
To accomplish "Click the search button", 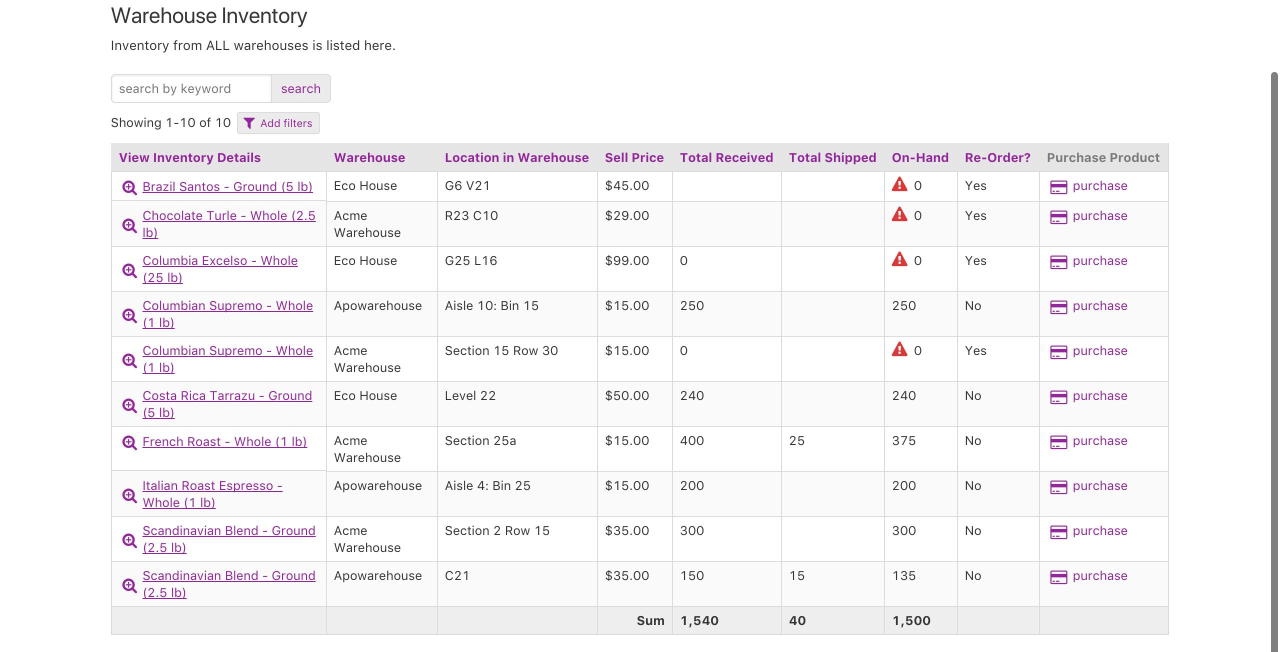I will (x=300, y=88).
